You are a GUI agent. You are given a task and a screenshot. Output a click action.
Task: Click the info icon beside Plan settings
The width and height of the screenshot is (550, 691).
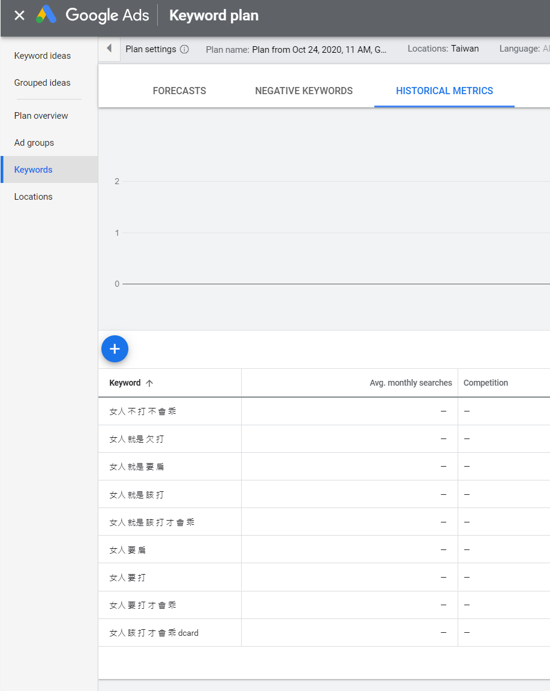(184, 49)
